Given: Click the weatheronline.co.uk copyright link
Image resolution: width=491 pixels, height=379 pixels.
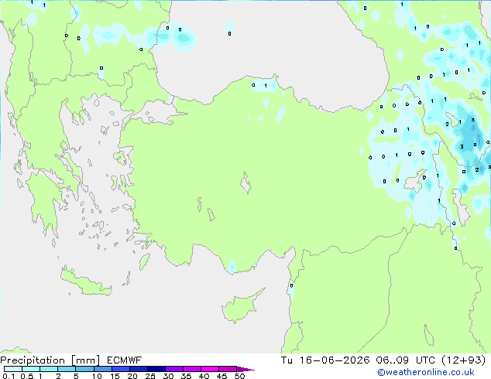Looking at the screenshot, I should coord(425,372).
